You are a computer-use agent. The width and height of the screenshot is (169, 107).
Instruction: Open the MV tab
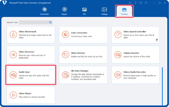84,11
